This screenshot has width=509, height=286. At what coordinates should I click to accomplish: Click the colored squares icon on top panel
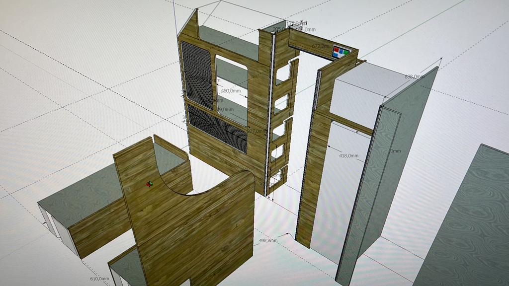pos(340,52)
